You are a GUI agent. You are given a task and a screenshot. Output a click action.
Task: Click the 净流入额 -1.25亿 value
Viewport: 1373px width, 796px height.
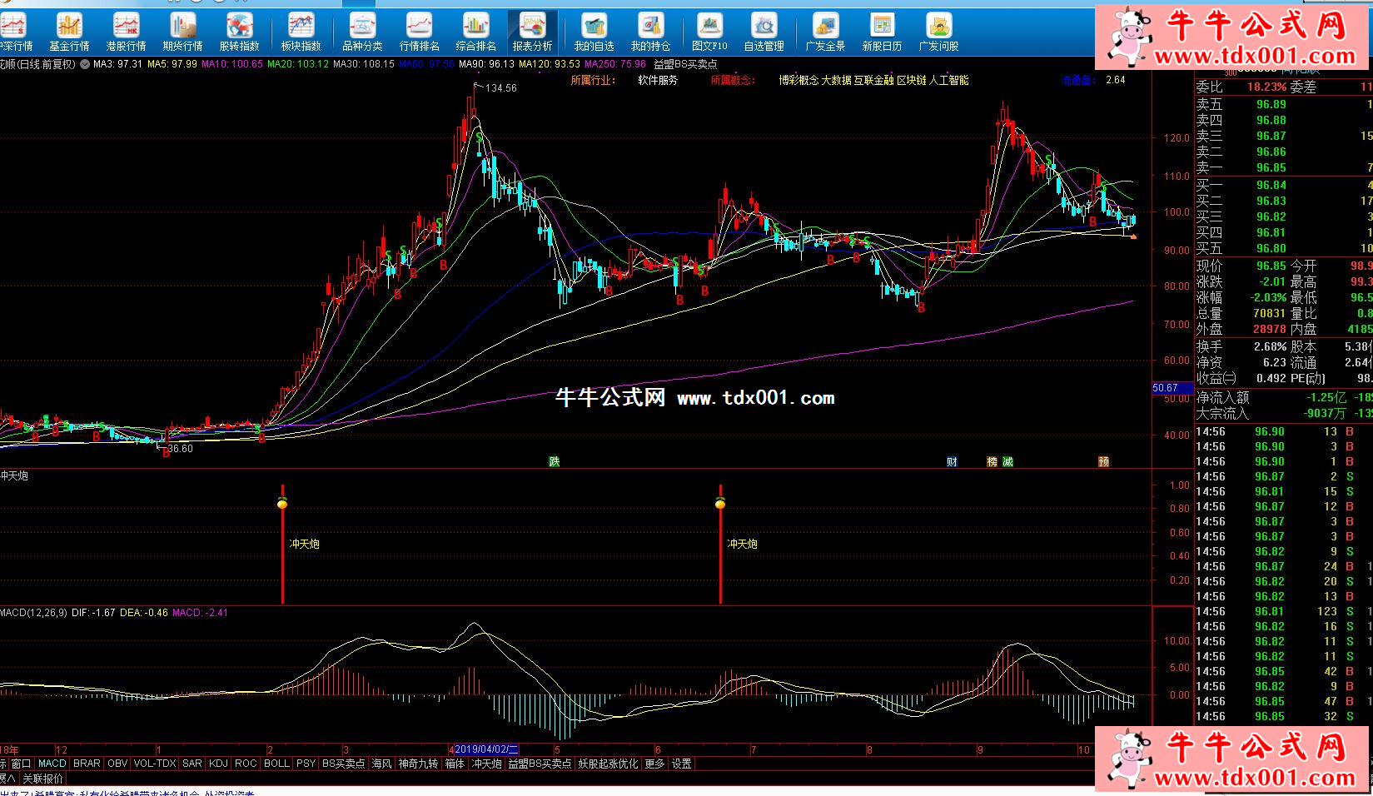tap(1326, 397)
